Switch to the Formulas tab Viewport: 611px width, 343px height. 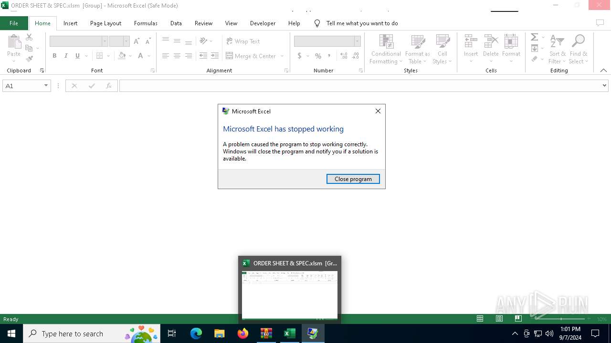click(x=146, y=23)
